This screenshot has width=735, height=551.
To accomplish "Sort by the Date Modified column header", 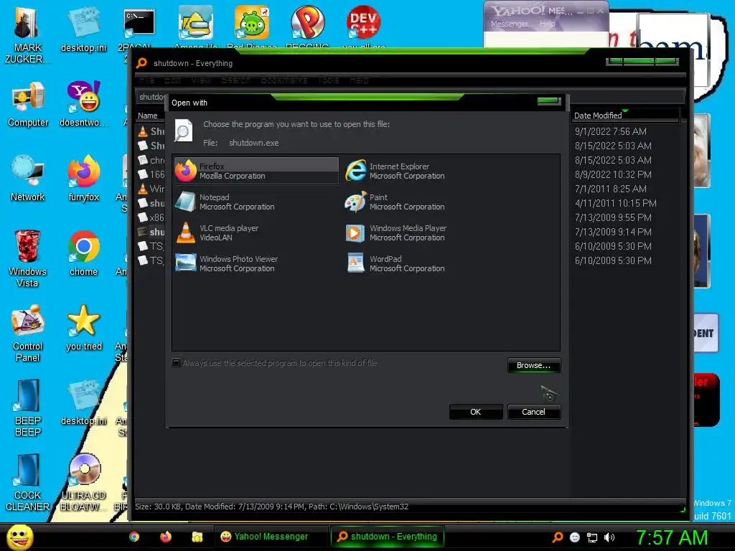I will click(624, 116).
